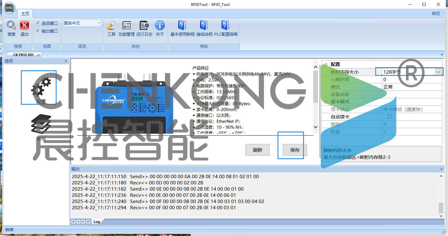The image size is (448, 236).
Task: Switch to the CK-FR12-E01 tab
Action: tap(23, 55)
